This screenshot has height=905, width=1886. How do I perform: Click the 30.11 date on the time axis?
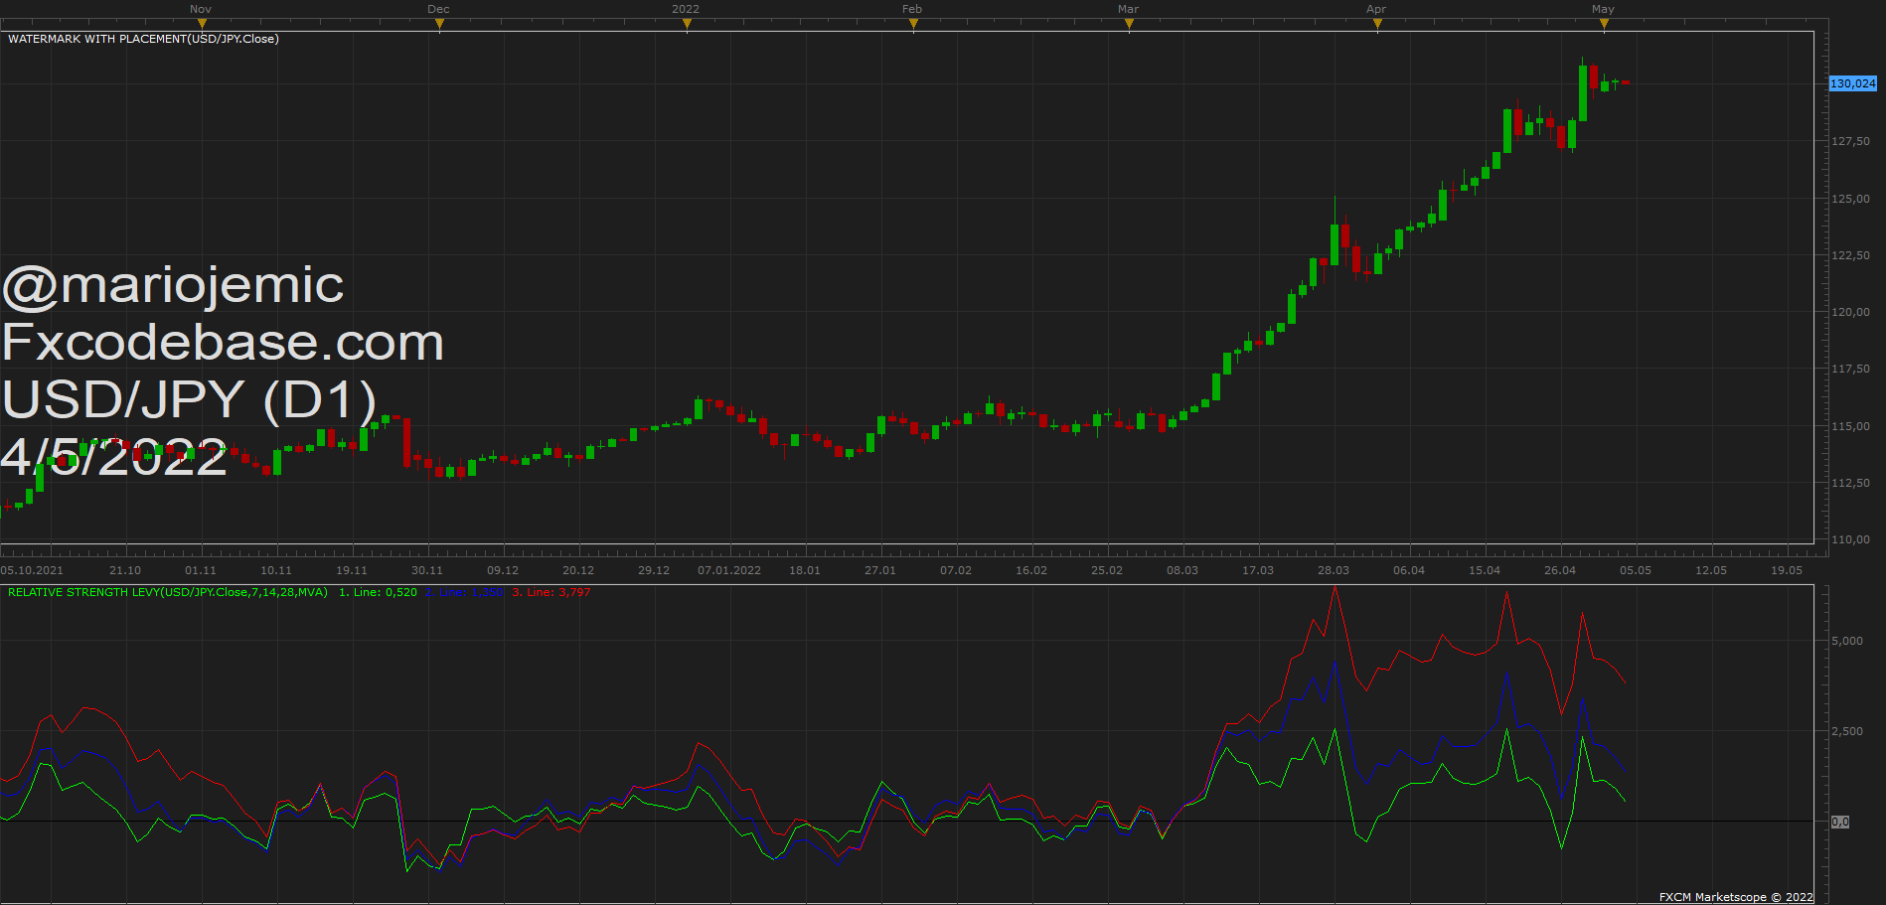click(x=427, y=570)
